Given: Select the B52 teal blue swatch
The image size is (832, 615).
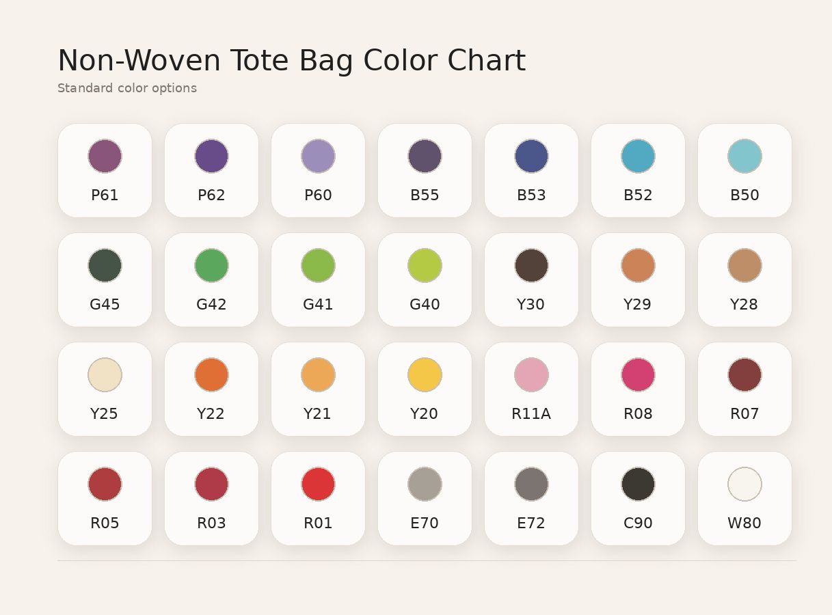Looking at the screenshot, I should point(638,156).
